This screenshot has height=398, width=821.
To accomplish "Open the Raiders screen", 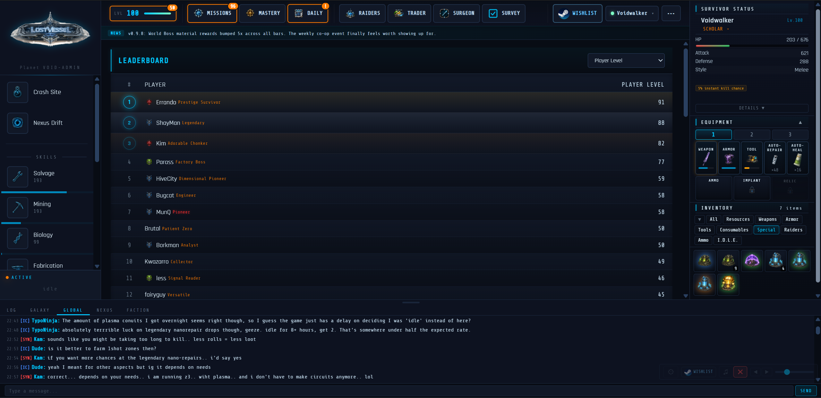I will tap(363, 13).
